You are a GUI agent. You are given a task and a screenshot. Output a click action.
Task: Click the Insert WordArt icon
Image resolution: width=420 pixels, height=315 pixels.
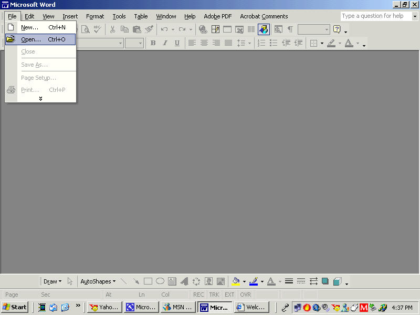point(184,281)
